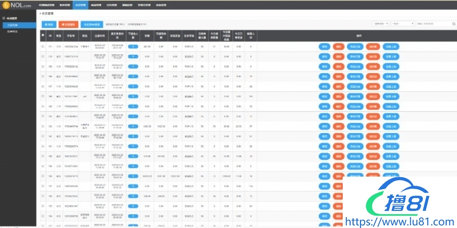This screenshot has height=228, width=457.
Task: Click the orange delete pill in row 171
Action: click(338, 47)
